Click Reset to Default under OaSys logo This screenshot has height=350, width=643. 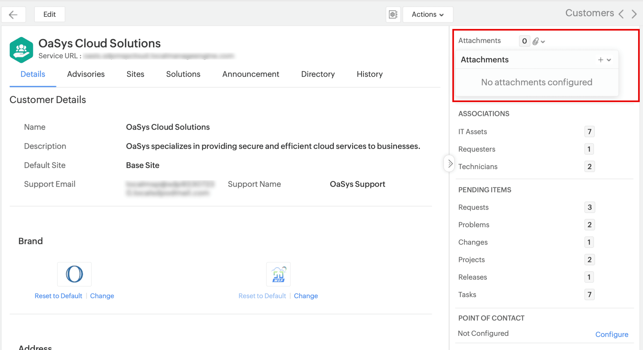(58, 296)
